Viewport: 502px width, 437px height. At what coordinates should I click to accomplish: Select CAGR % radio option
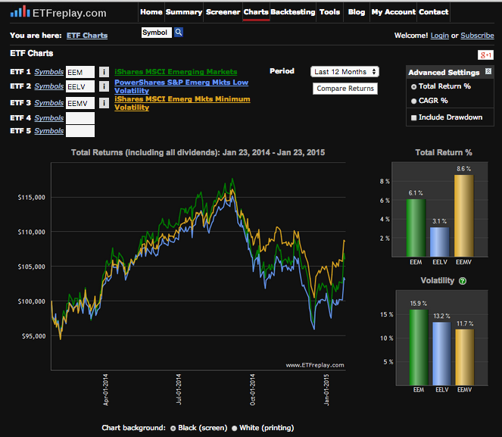click(413, 101)
